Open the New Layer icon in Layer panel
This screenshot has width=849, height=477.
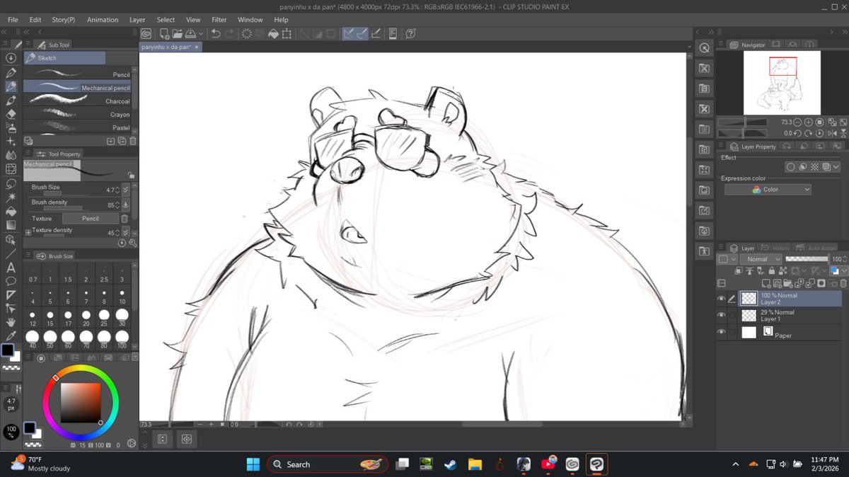click(x=766, y=282)
